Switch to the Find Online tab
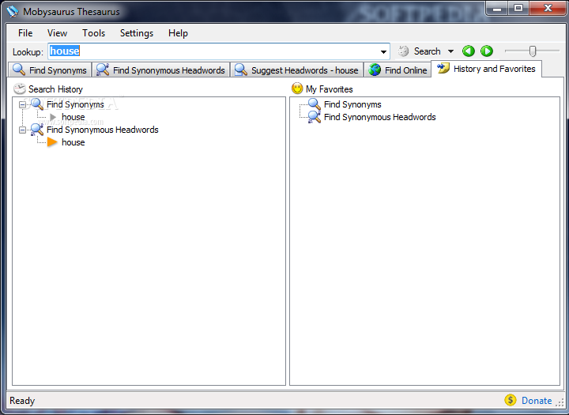The image size is (569, 415). (398, 70)
